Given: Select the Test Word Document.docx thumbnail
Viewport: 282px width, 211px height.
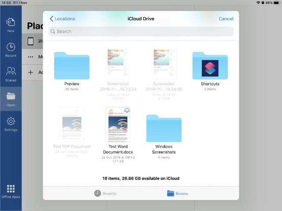Looking at the screenshot, I should 118,124.
